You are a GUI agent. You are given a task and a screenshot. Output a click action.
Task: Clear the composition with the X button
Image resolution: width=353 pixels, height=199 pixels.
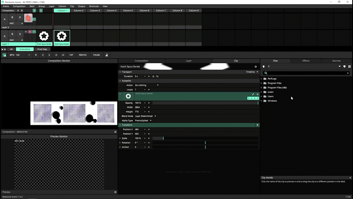tap(18, 11)
